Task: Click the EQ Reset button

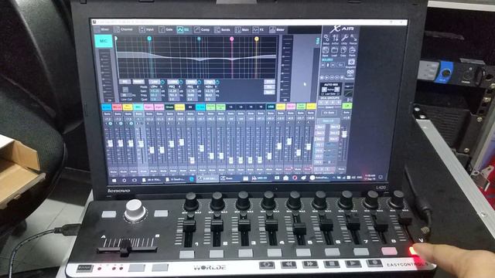Action: pos(138,82)
